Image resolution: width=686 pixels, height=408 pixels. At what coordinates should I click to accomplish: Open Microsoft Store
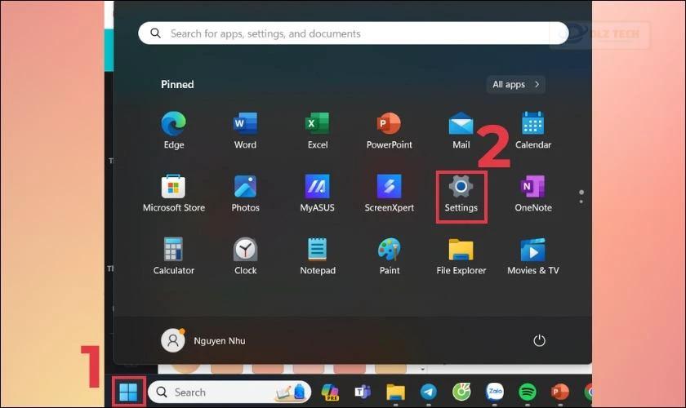coord(174,193)
